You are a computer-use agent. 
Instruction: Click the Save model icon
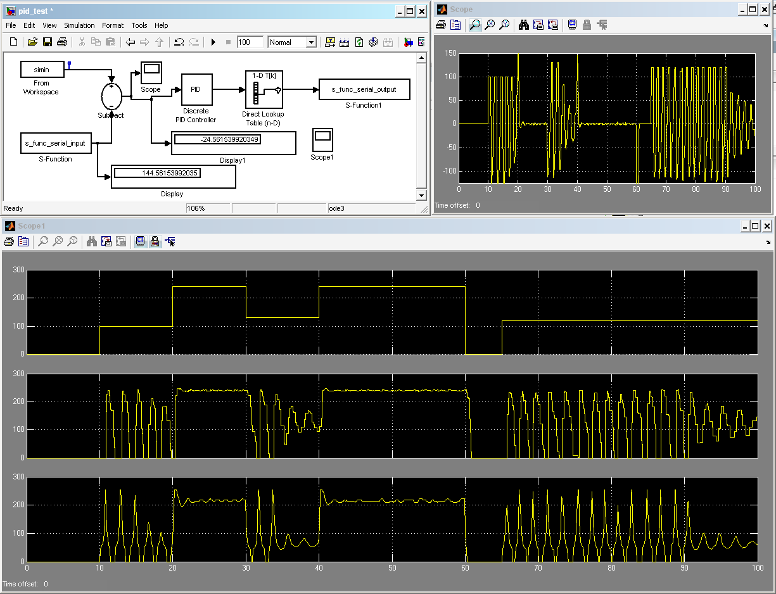[47, 42]
